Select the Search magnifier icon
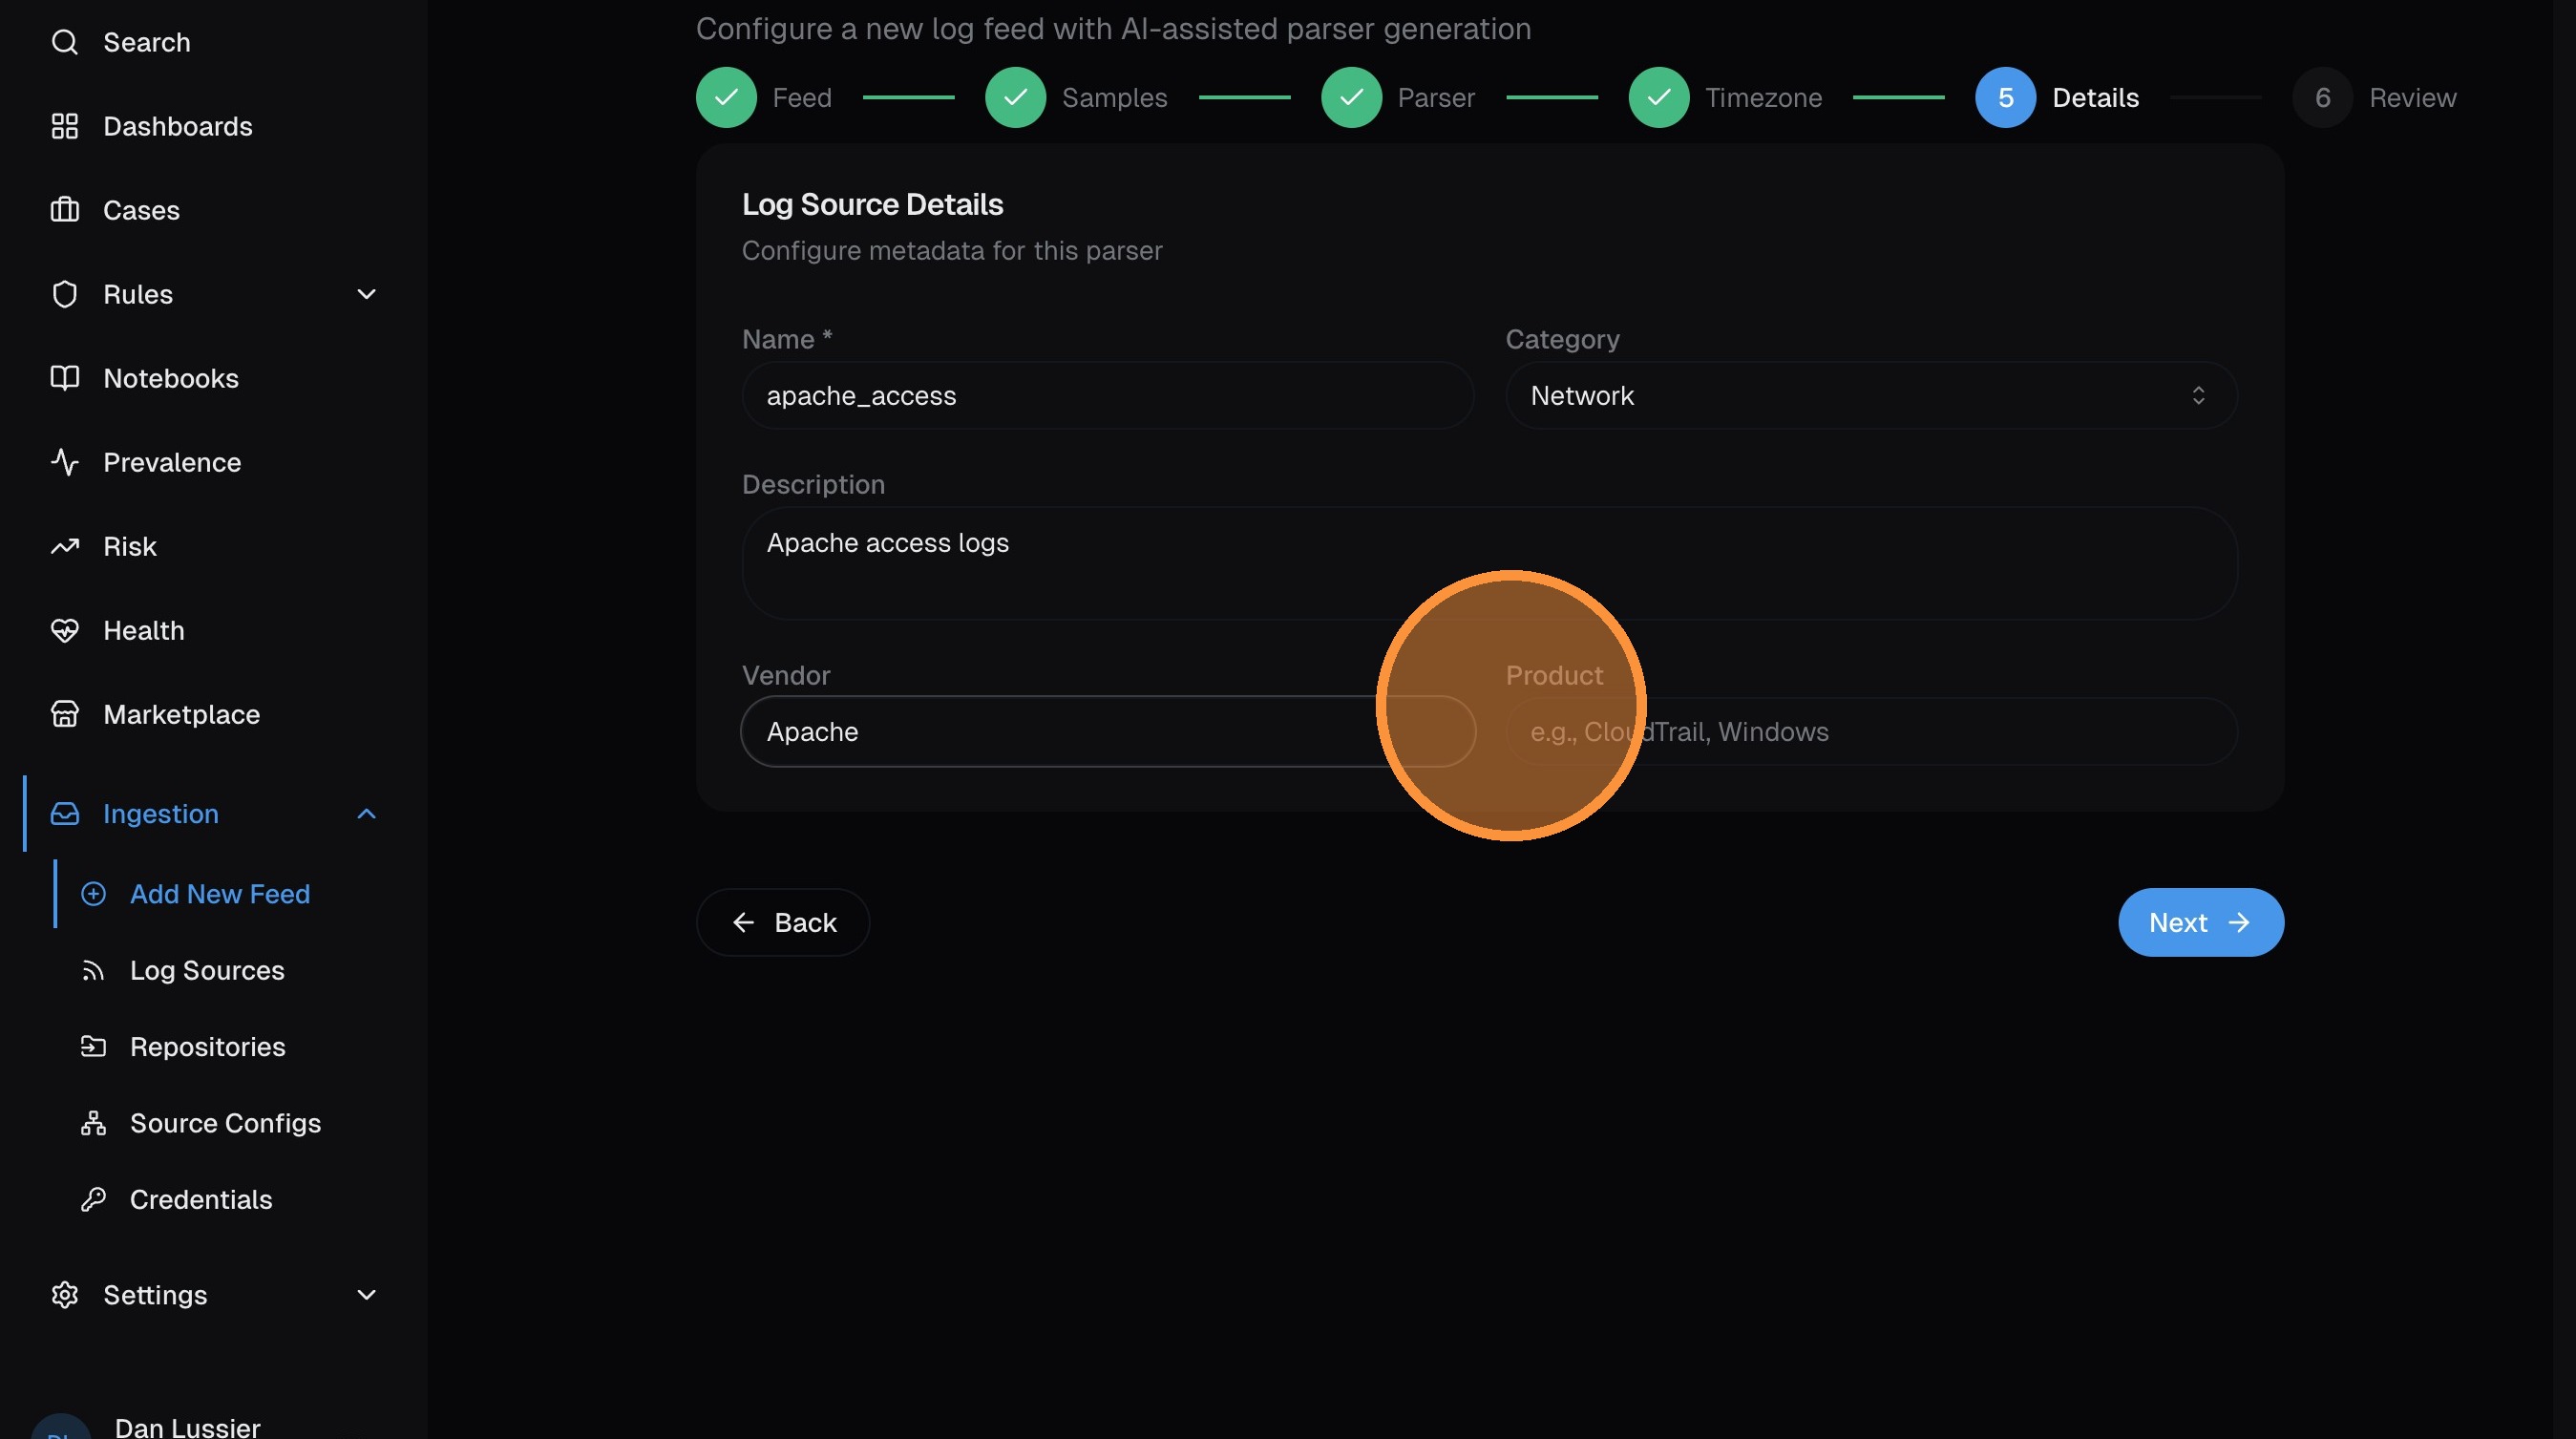Viewport: 2576px width, 1439px height. click(x=65, y=42)
